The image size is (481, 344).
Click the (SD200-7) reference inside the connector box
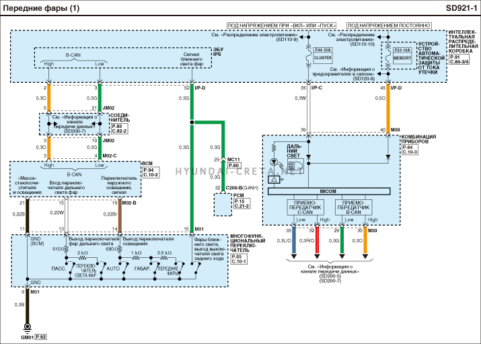75,131
